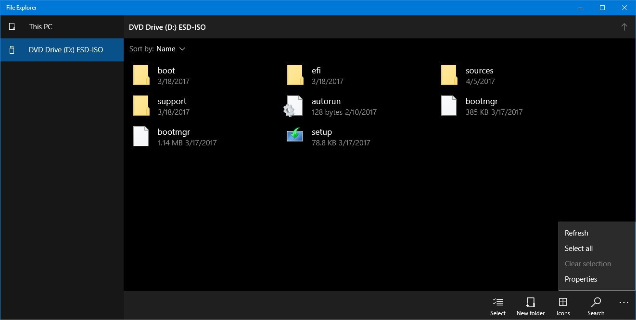Choose Refresh from the context menu
Screen dimensions: 636x320
point(597,233)
